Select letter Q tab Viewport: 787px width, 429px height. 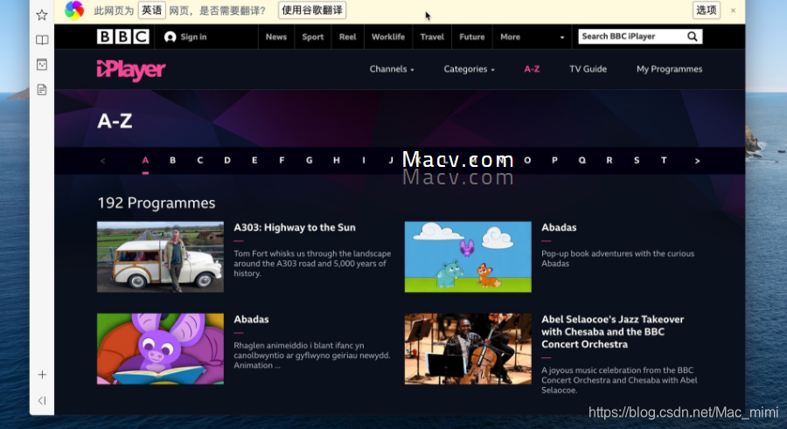coord(582,161)
